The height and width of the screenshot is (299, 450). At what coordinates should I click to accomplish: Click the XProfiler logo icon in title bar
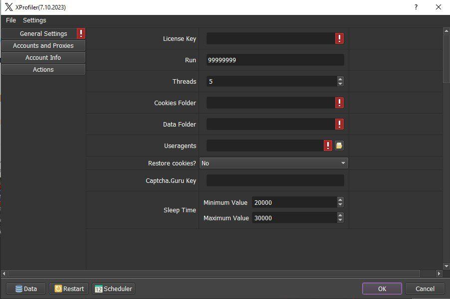(x=9, y=7)
